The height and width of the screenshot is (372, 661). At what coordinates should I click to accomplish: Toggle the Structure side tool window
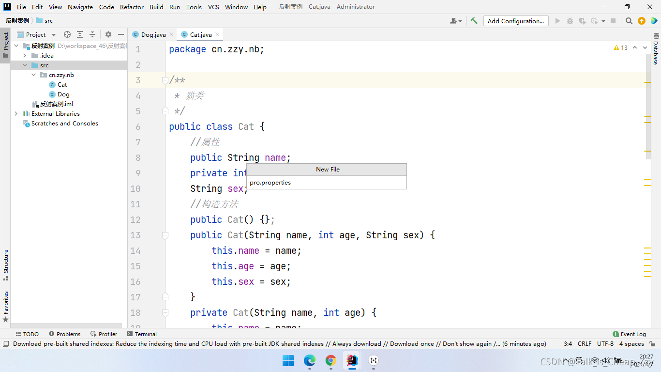pyautogui.click(x=5, y=265)
